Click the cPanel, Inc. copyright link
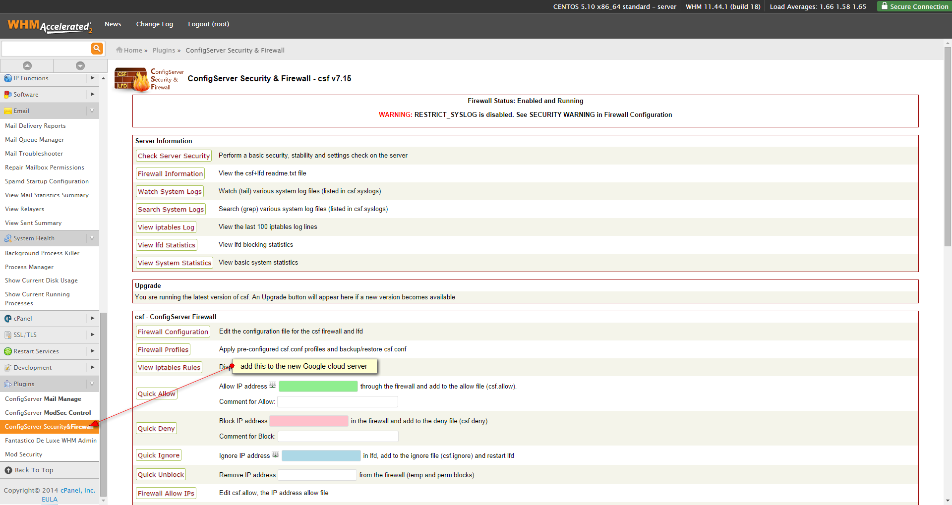Screen dimensions: 952x505 coord(78,491)
